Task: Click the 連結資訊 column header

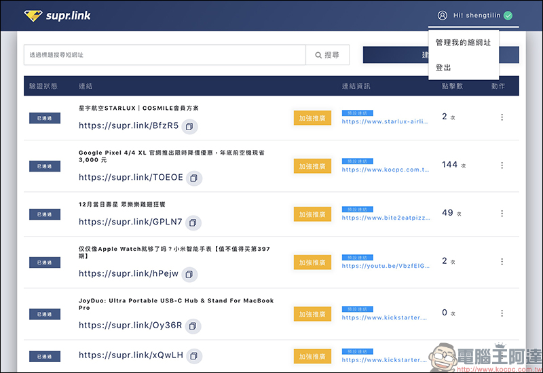Action: pyautogui.click(x=356, y=86)
